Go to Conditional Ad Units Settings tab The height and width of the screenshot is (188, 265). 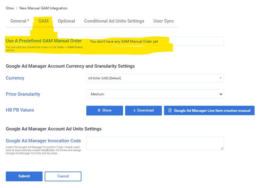pyautogui.click(x=114, y=21)
